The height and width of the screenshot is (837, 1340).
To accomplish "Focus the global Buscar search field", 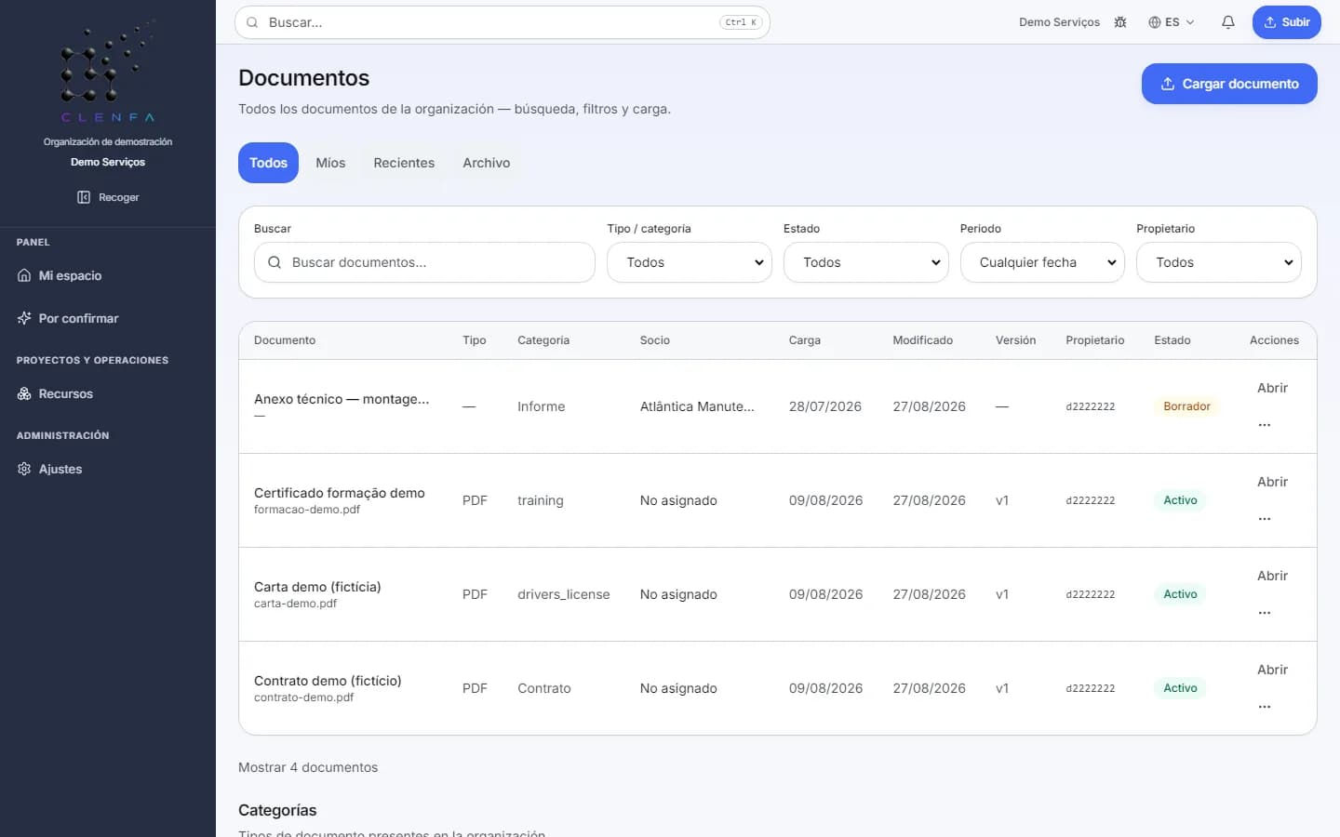I will click(x=502, y=22).
